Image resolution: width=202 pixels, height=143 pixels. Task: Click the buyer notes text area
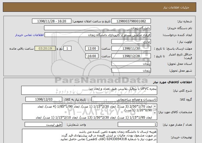coord(89,136)
